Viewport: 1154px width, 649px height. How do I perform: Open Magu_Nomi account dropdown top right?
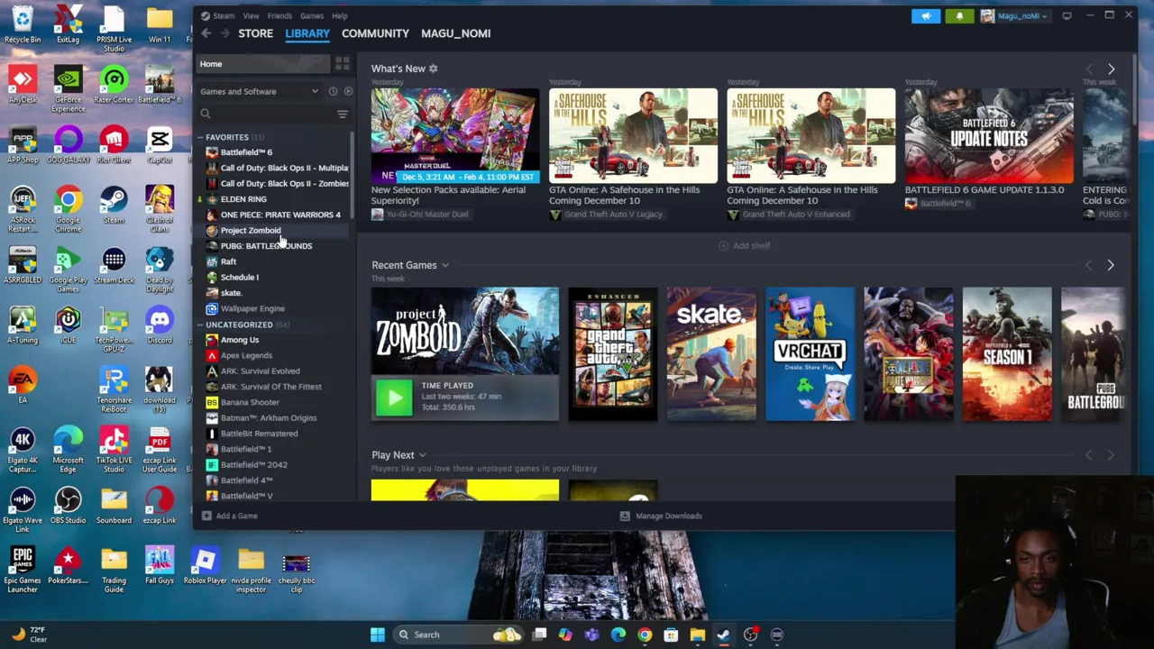pos(1015,15)
